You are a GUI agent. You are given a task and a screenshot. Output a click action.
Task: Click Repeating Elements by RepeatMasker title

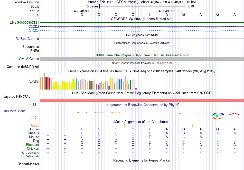(x=142, y=160)
